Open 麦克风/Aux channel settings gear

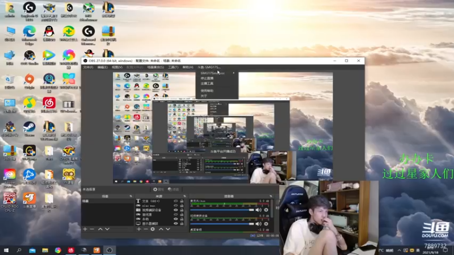point(266,210)
